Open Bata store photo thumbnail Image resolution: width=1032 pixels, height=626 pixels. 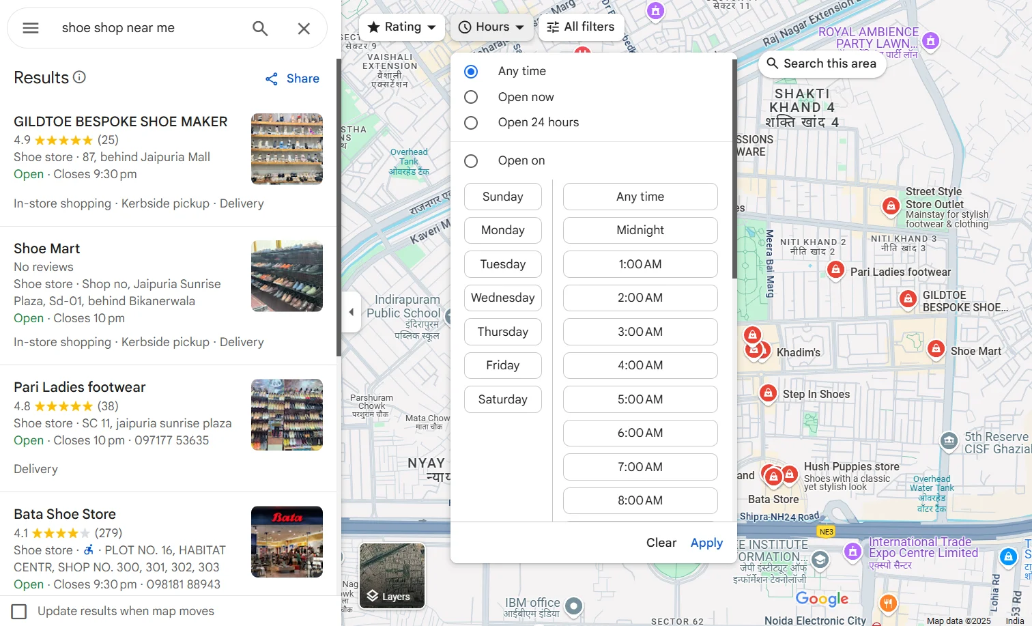[x=287, y=541]
